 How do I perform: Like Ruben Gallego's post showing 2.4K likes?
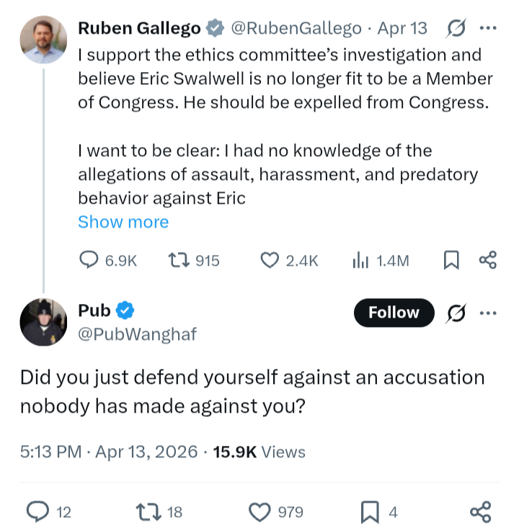coord(289,261)
